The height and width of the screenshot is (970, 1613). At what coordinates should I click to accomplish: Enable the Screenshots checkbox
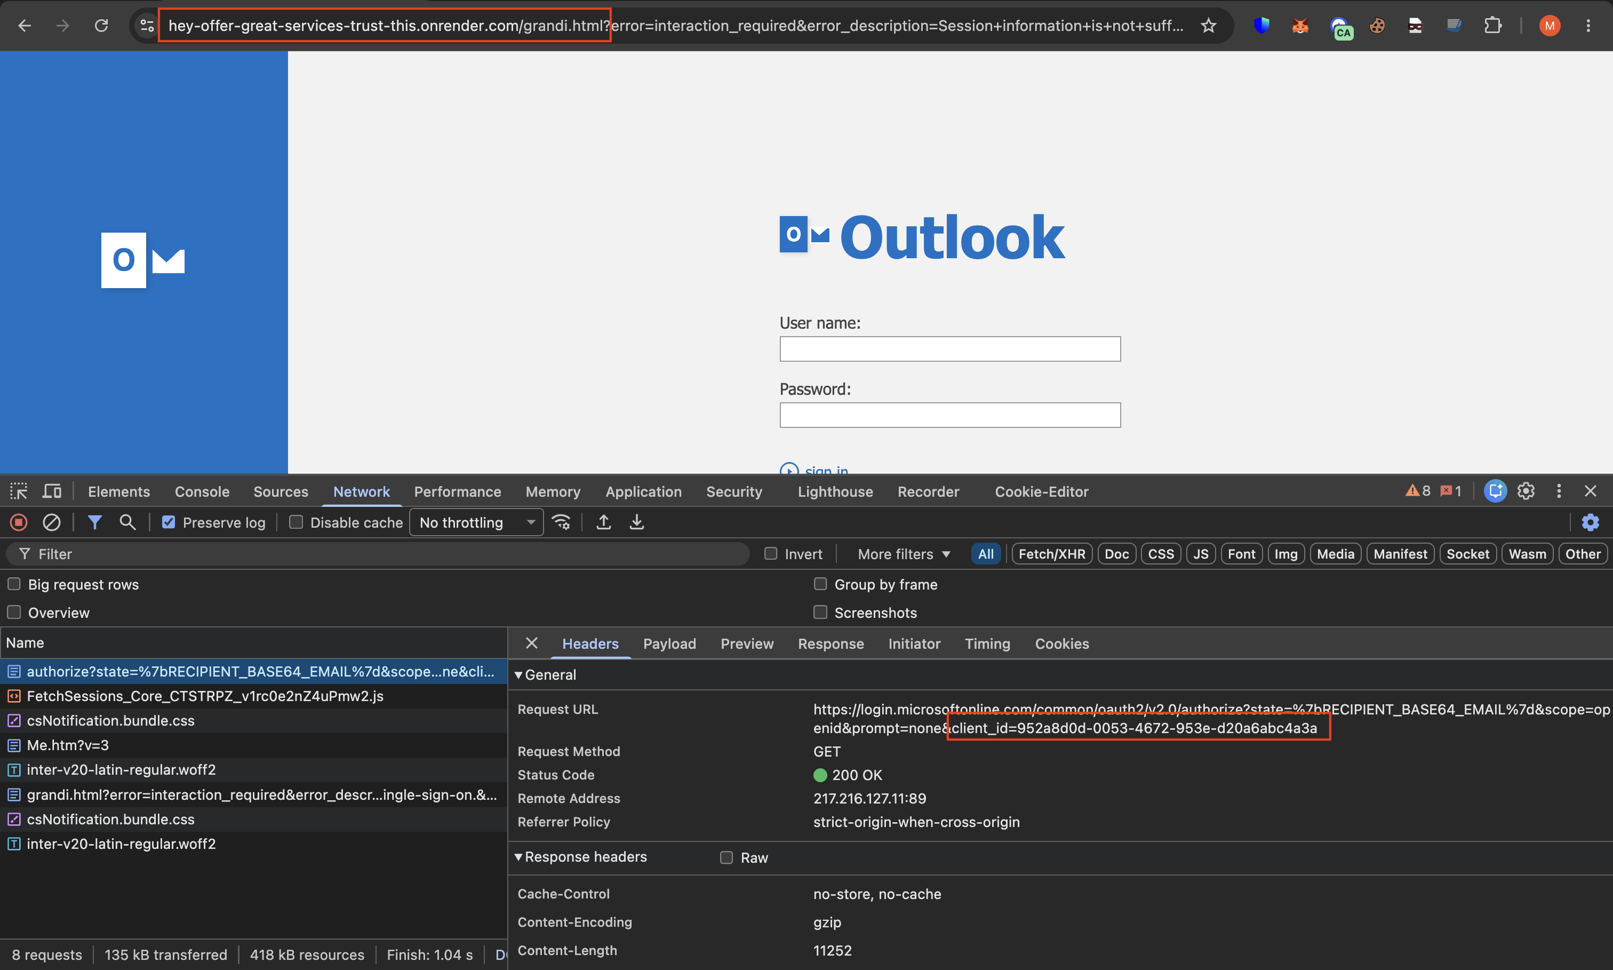(820, 612)
